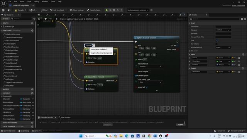Viewport: 247px width, 139px height.
Task: Add a new graph with plus icon
Action: (x=32, y=23)
